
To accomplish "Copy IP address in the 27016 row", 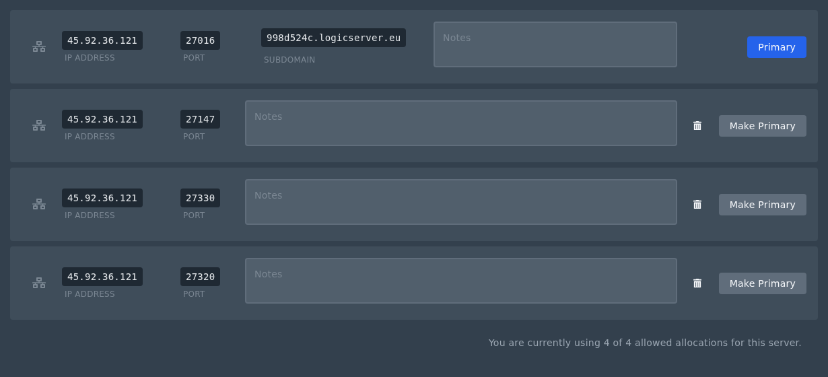I will (x=102, y=40).
